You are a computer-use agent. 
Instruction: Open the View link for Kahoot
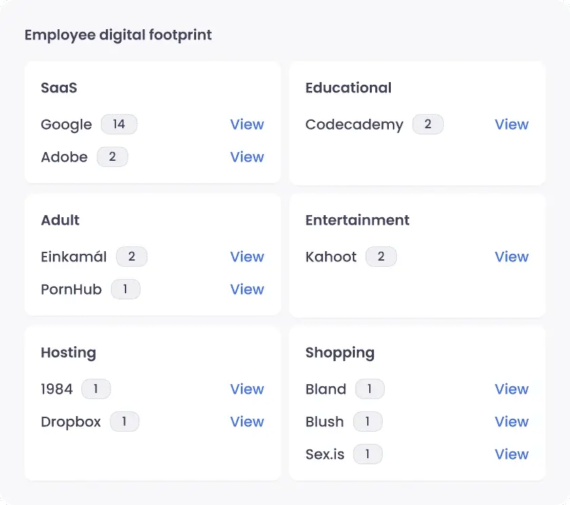[511, 257]
